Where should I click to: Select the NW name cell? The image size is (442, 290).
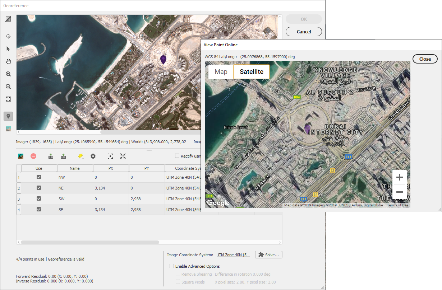coord(75,177)
